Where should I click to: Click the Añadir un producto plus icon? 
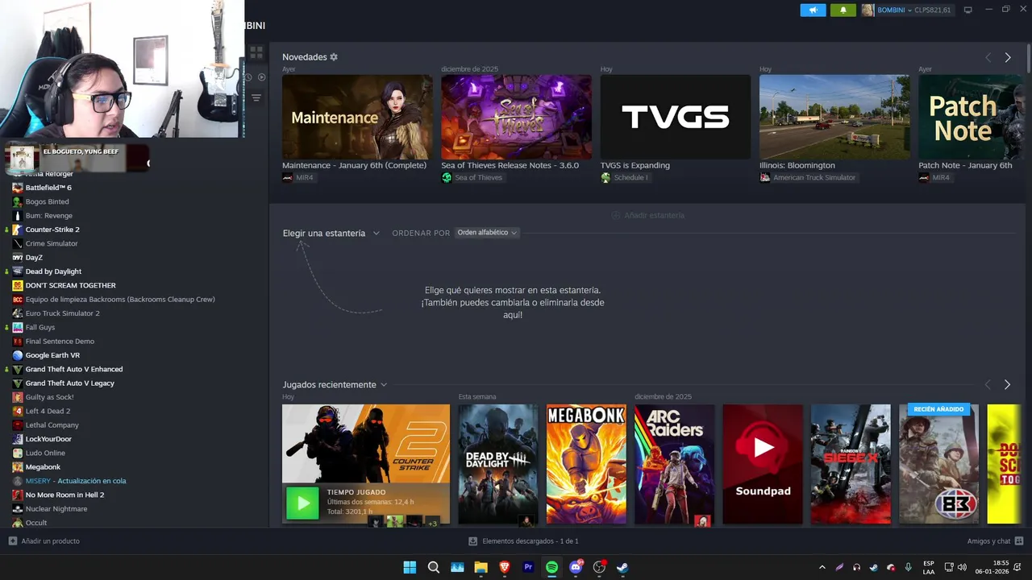(12, 541)
